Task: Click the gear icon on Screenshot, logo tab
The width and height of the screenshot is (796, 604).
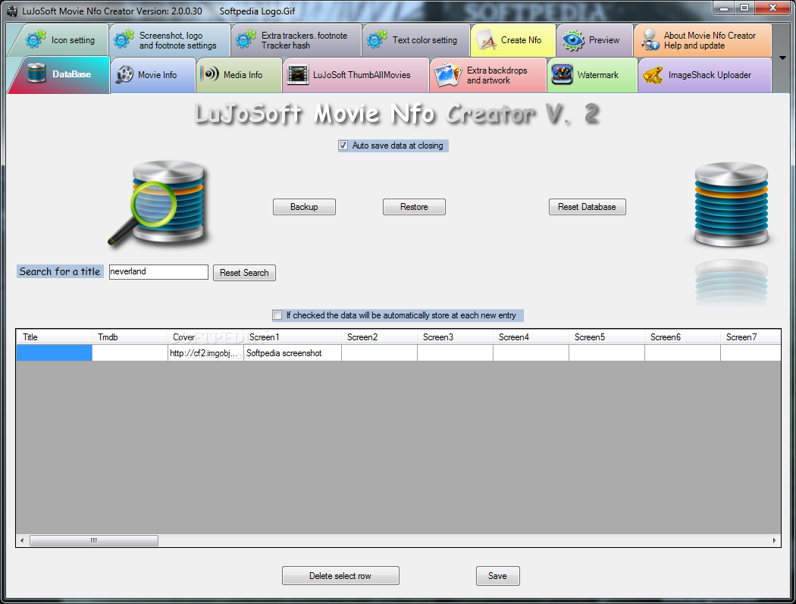Action: pyautogui.click(x=124, y=39)
